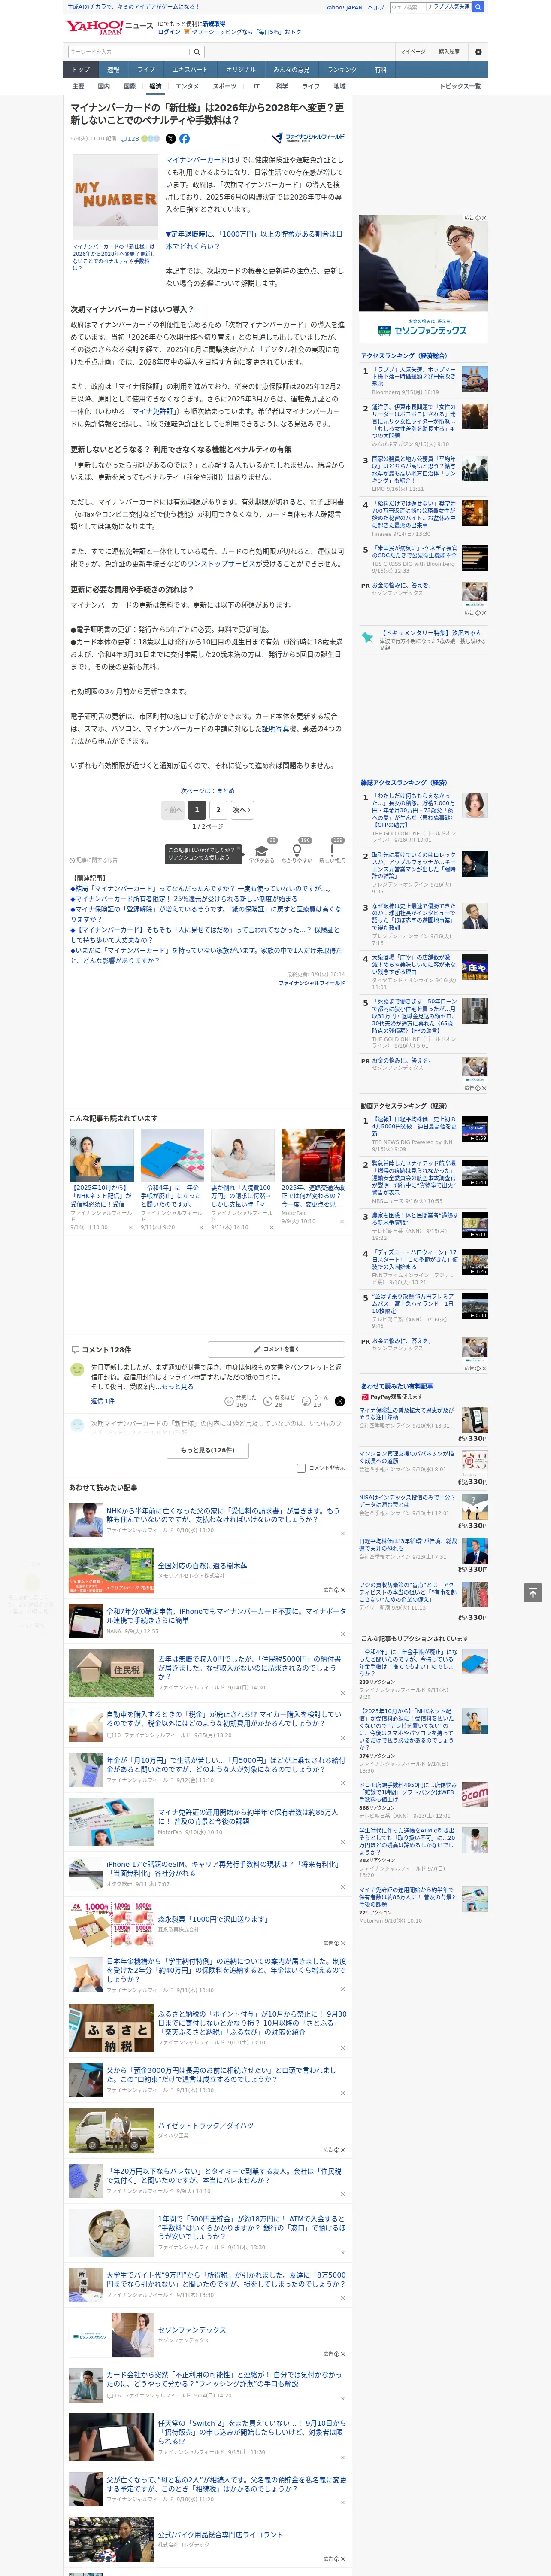Image resolution: width=551 pixels, height=2576 pixels.
Task: Share article on Facebook
Action: [x=184, y=139]
